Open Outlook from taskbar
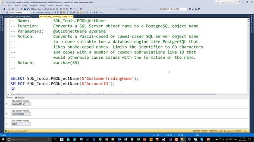 click(x=119, y=139)
